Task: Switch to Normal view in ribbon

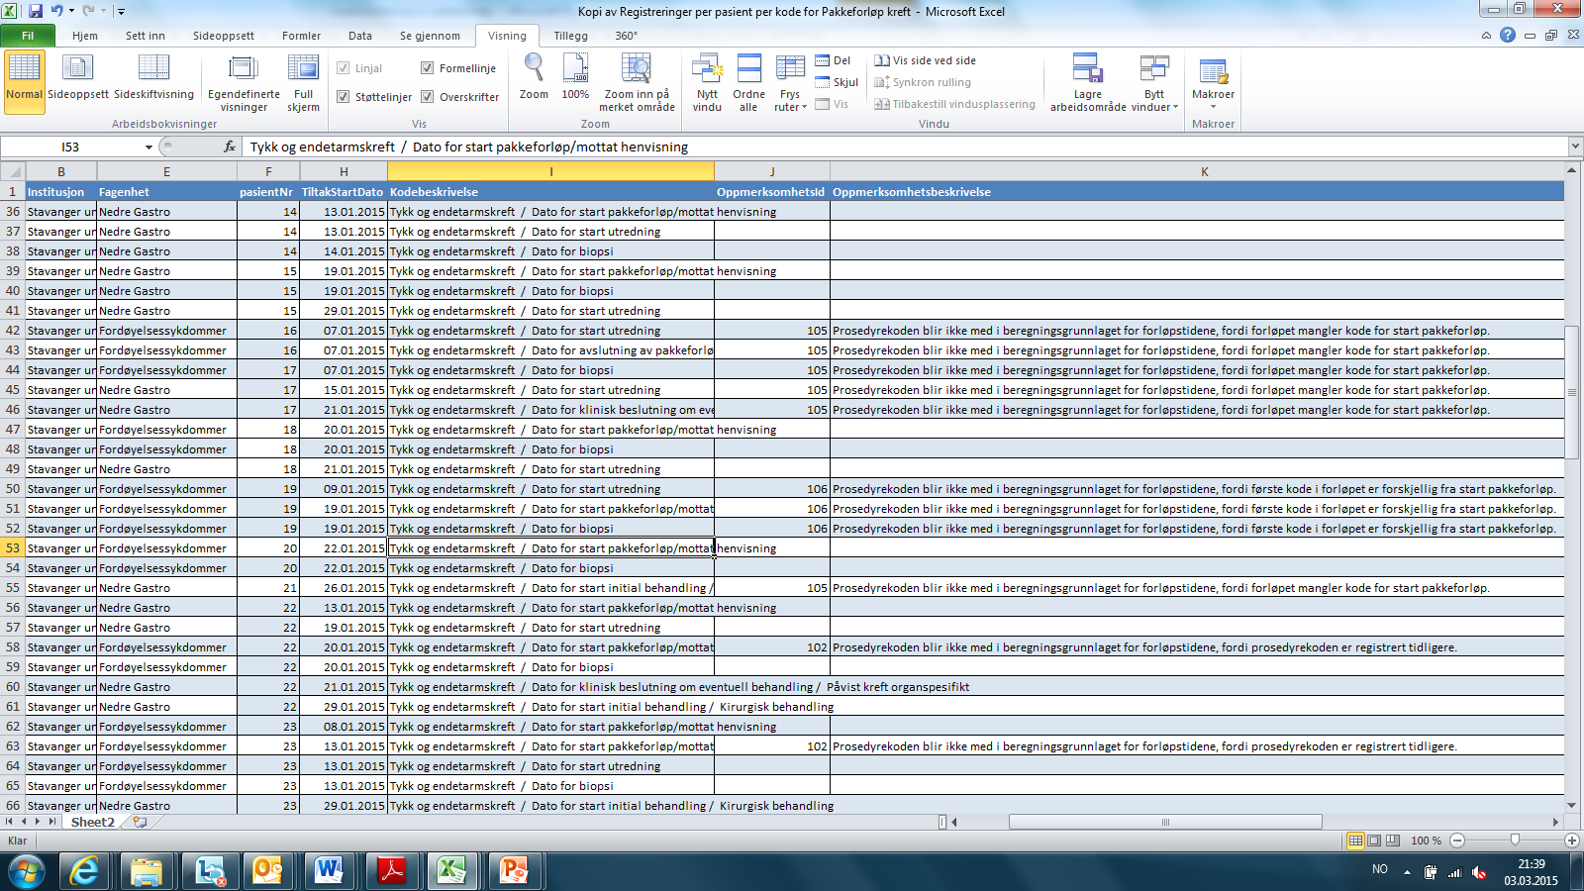Action: 24,81
